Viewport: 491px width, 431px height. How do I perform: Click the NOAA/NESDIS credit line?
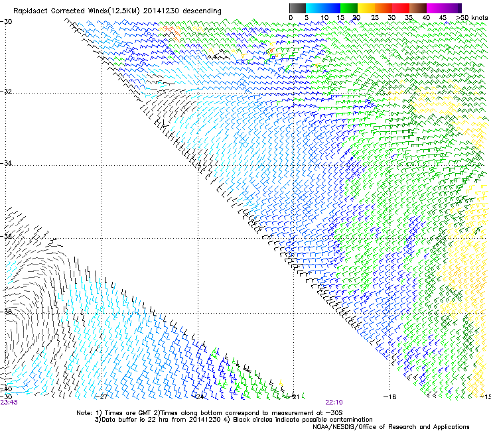(391, 427)
